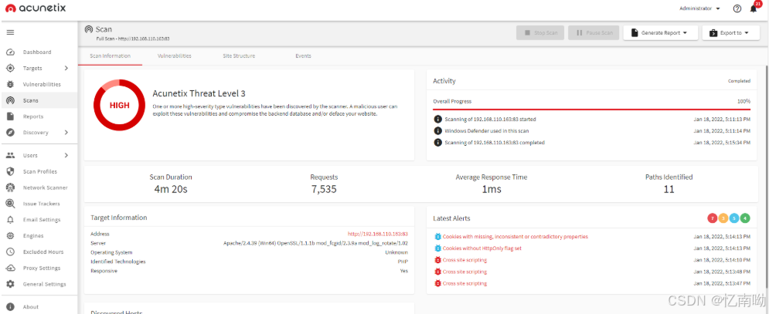Screen dimensions: 769x314
Task: Click the document icon in Generate Report
Action: coord(635,33)
